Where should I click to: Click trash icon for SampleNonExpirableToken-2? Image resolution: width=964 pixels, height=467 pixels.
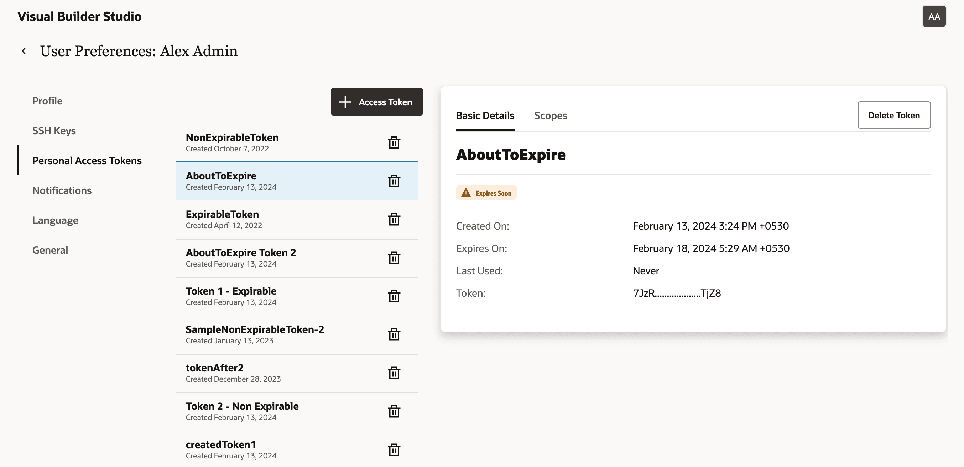click(x=394, y=334)
